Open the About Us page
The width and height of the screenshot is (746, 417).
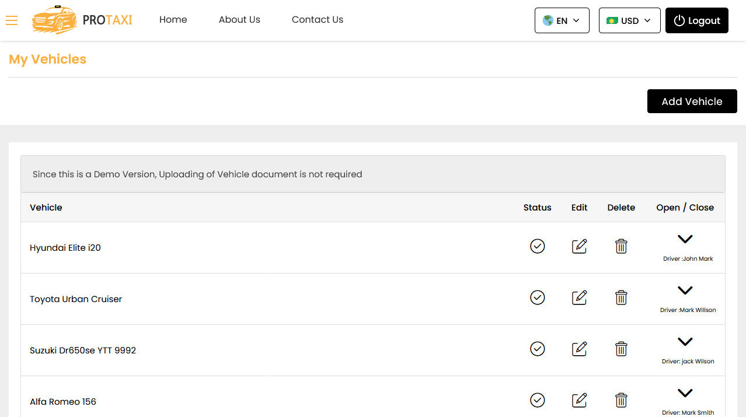click(x=239, y=20)
